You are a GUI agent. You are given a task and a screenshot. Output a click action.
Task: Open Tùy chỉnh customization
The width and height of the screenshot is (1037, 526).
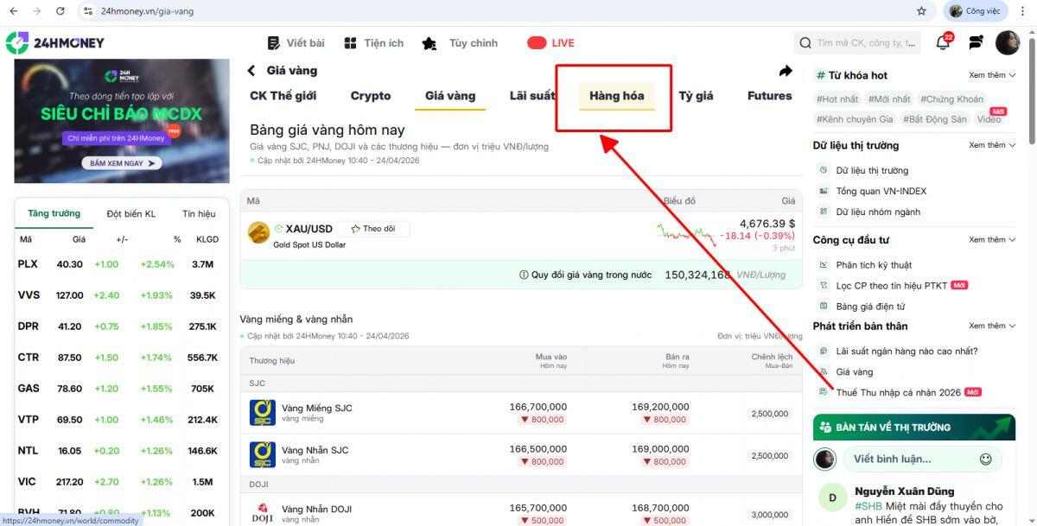[x=460, y=43]
